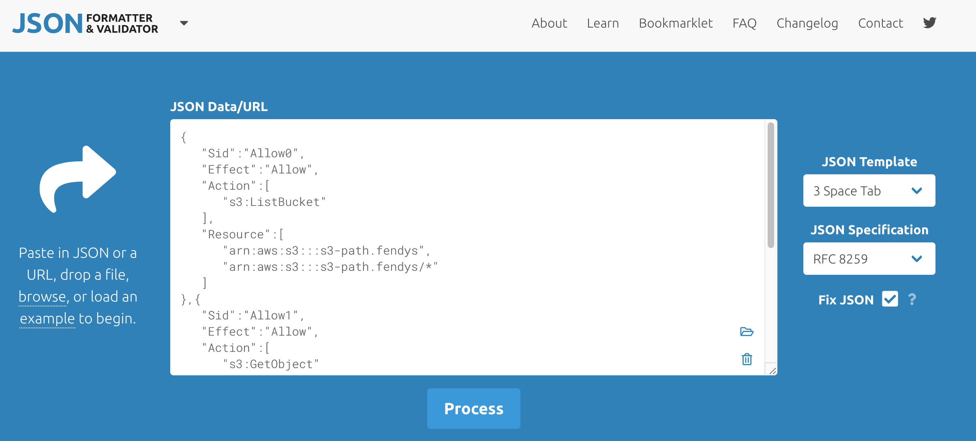The image size is (976, 441).
Task: Click the Fix JSON help question mark
Action: coord(912,300)
